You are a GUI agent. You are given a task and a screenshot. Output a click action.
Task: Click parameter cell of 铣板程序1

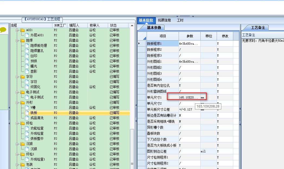point(190,44)
